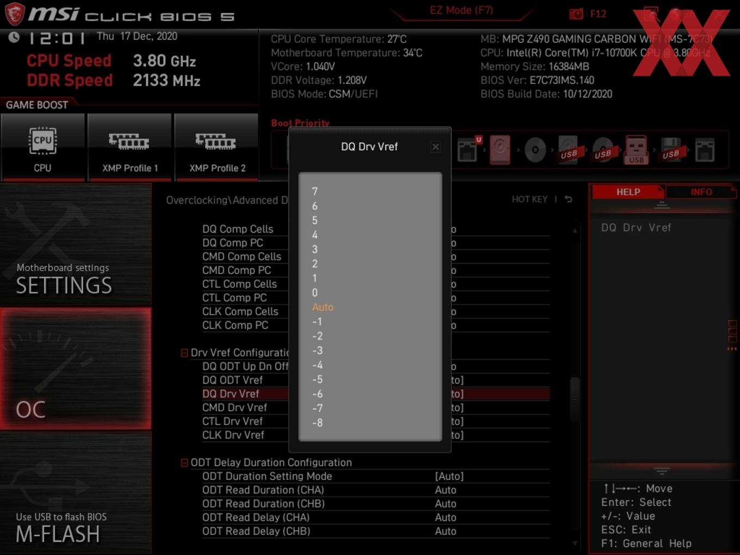This screenshot has width=740, height=555.
Task: Toggle the CPU Game Boost button
Action: 42,147
